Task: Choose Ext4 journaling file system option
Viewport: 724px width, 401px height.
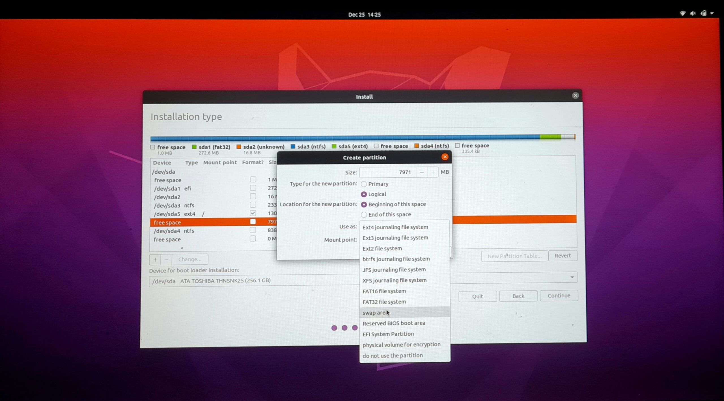Action: 395,227
